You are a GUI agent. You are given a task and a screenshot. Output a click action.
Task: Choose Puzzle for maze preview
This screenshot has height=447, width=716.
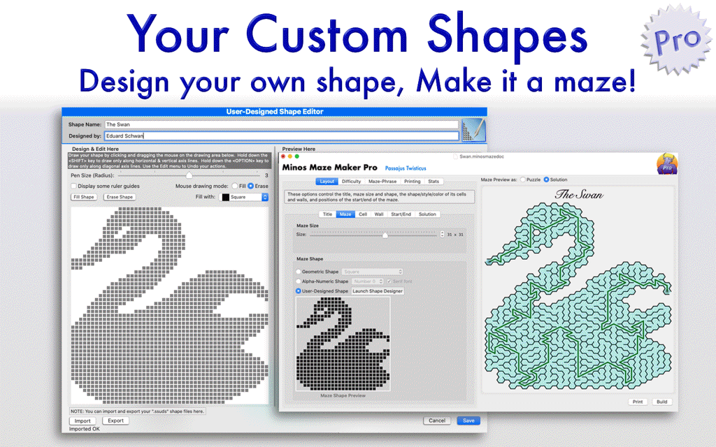coord(524,179)
